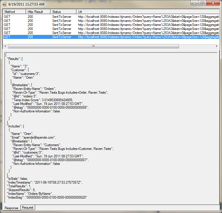The width and height of the screenshot is (222, 213).
Task: Click the IndexTimestamp 2011-06-19T08:27:53 line
Action: (44, 182)
